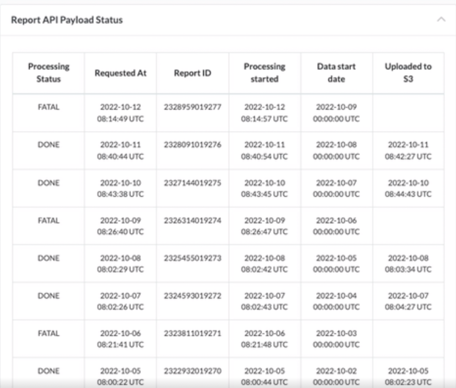Viewport: 456px width, 388px height.
Task: Click Report ID 2323811019271
Action: [192, 333]
